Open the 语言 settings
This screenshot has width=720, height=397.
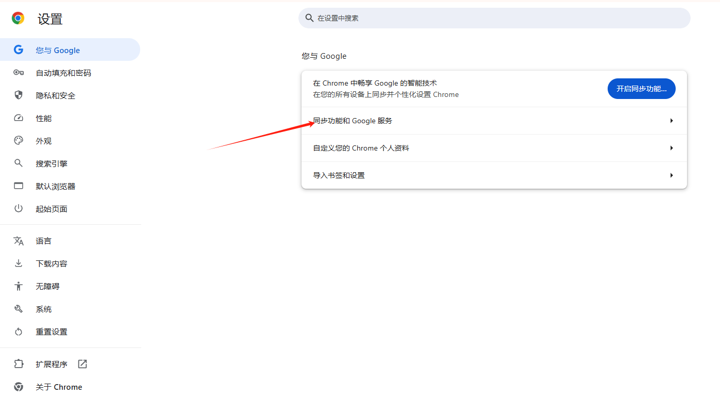point(70,241)
